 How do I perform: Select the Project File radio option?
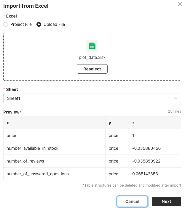coord(6,24)
